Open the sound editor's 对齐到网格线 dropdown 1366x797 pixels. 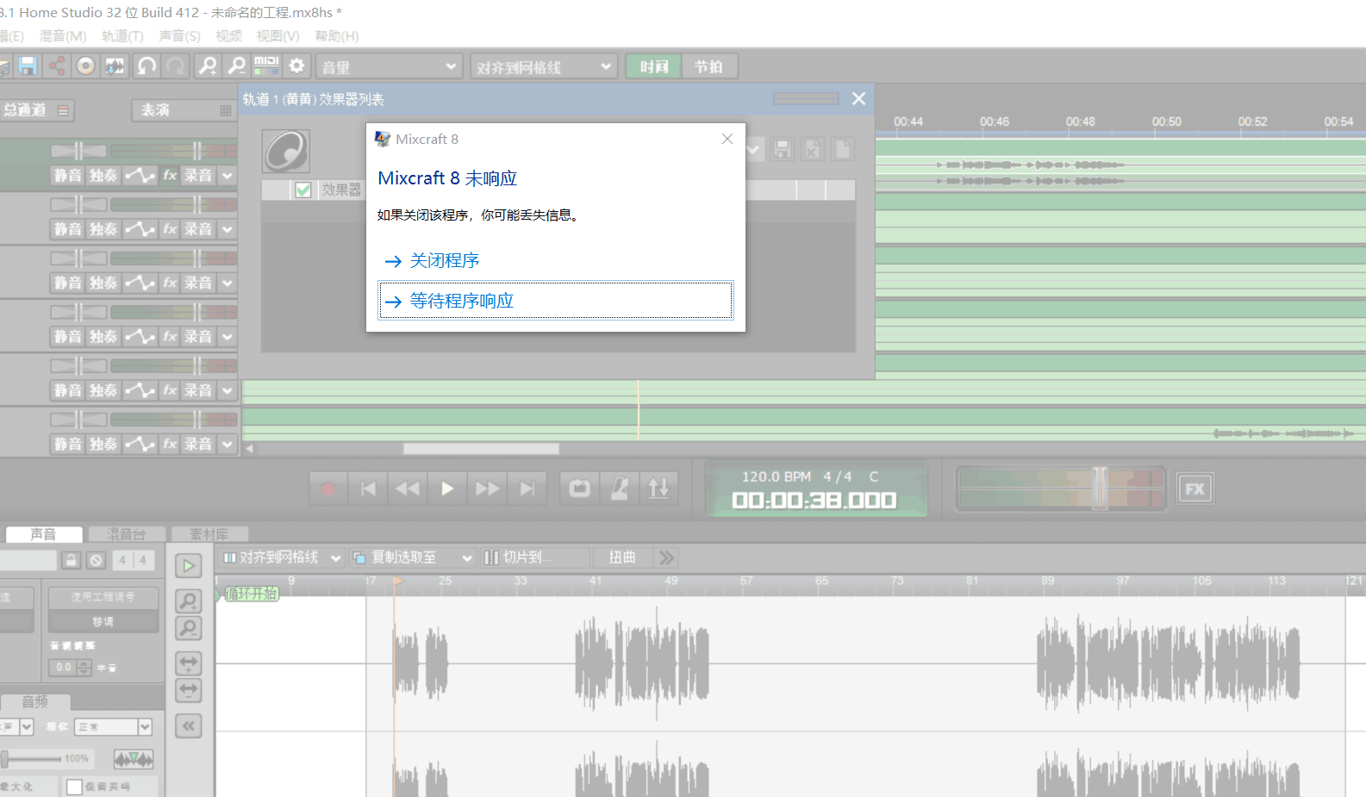click(282, 557)
